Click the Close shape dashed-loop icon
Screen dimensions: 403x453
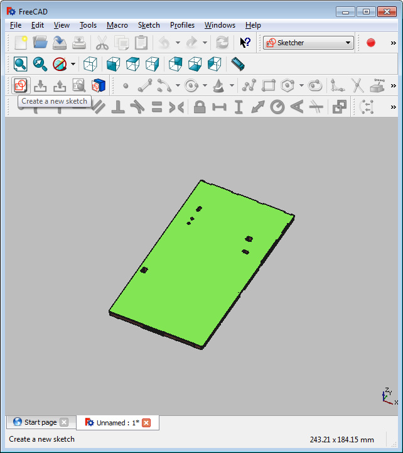pos(367,107)
